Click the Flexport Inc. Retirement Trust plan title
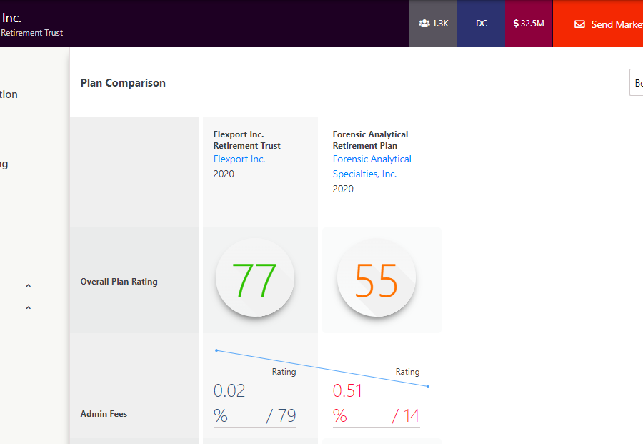643x444 pixels. (x=246, y=139)
